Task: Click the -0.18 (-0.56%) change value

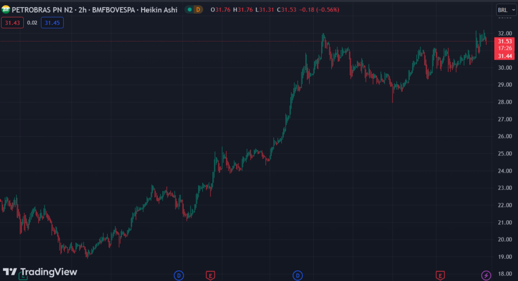Action: tap(307, 10)
